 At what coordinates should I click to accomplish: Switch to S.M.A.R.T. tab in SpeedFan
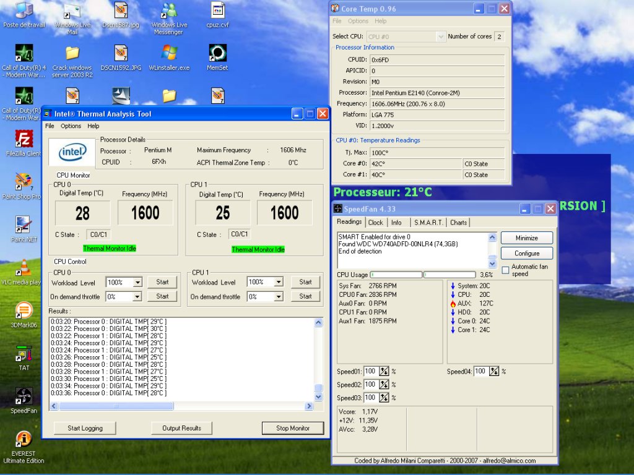tap(428, 223)
